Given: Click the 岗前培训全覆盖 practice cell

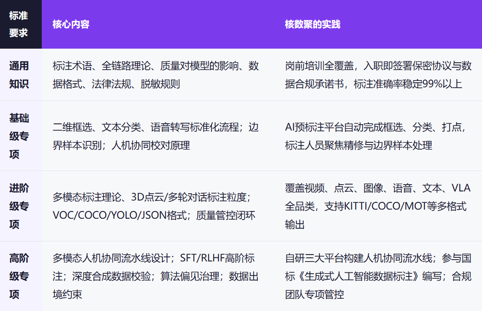Looking at the screenshot, I should (378, 75).
